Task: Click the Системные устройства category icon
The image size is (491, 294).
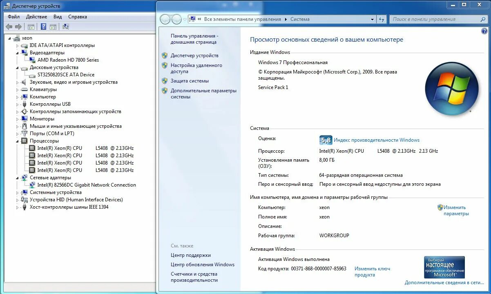Action: [x=25, y=192]
